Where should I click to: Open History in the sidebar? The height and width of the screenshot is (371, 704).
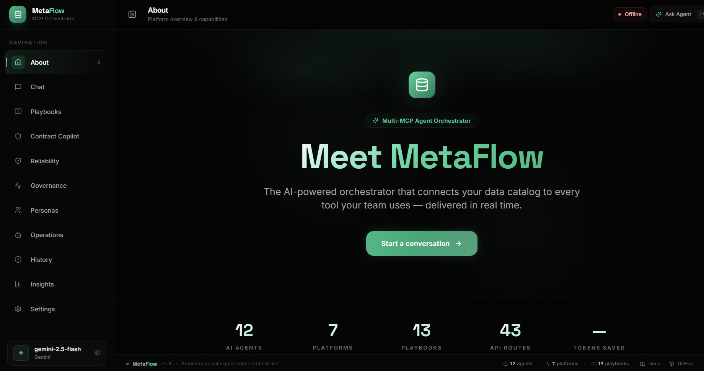point(57,260)
